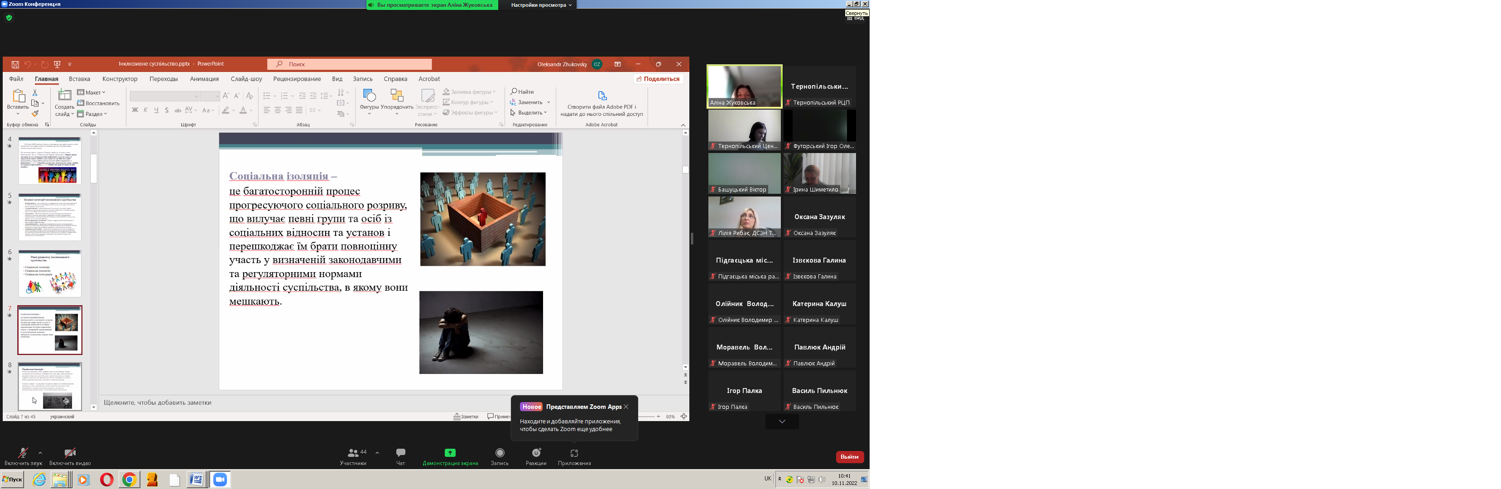Viewport: 1501px width, 489px height.
Task: Open the Файл tab
Action: (x=16, y=79)
